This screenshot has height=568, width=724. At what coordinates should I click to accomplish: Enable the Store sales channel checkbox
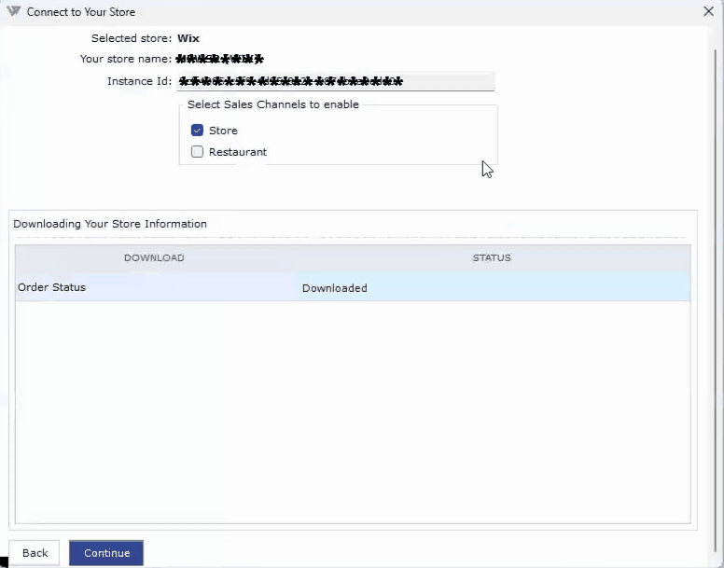[x=197, y=131]
